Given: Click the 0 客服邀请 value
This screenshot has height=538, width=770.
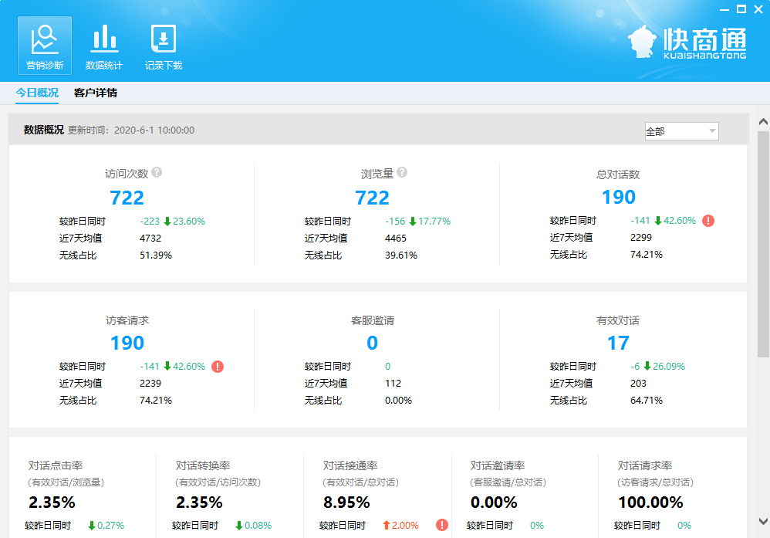Looking at the screenshot, I should [372, 343].
